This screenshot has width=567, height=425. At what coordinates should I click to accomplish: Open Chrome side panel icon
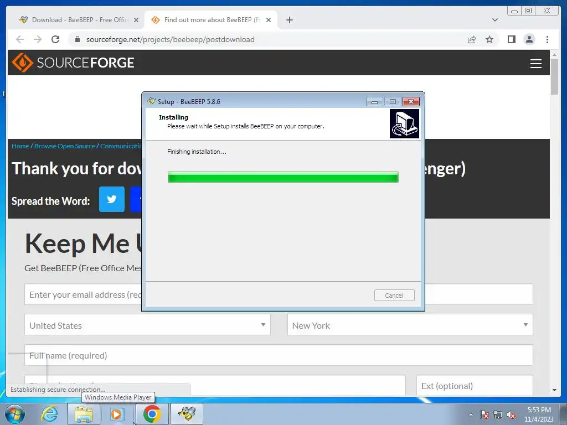(511, 39)
